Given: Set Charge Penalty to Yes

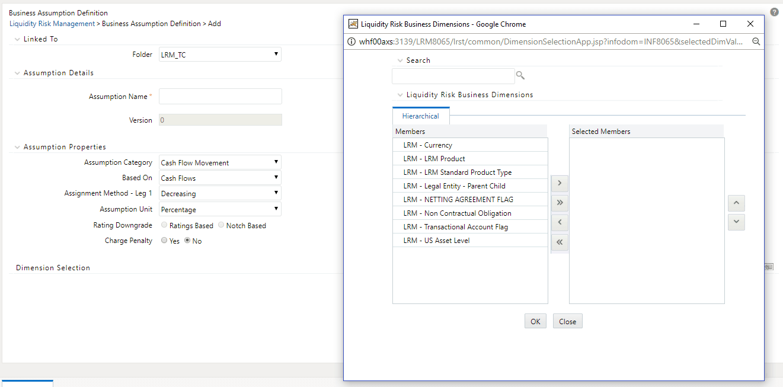Looking at the screenshot, I should (x=165, y=241).
